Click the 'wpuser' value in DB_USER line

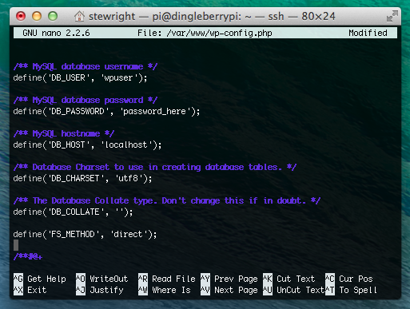coord(118,77)
